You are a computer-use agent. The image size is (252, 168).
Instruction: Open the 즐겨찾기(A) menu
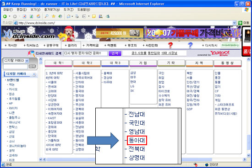(x=52, y=10)
